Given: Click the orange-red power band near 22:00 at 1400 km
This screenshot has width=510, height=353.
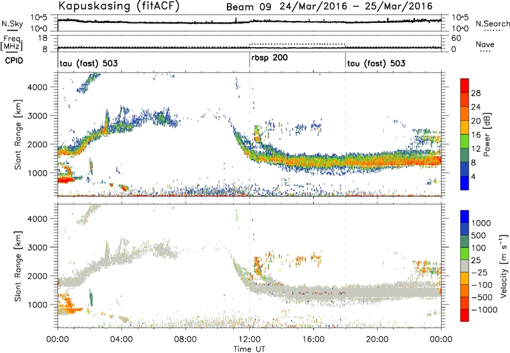Looking at the screenshot, I should (x=409, y=162).
